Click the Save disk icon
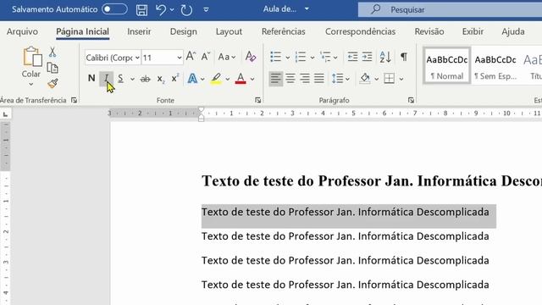The image size is (542, 305). point(141,9)
